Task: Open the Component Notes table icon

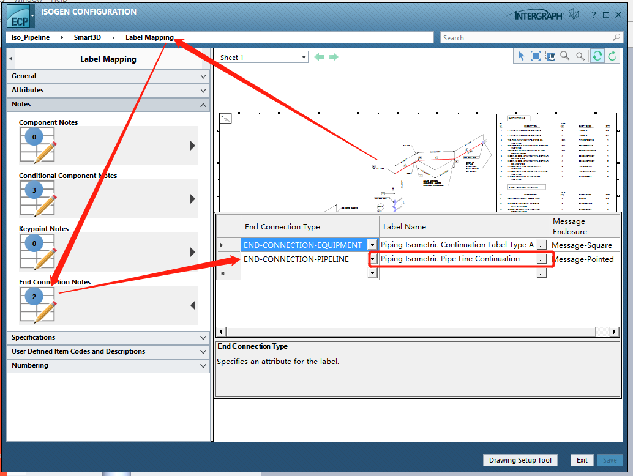Action: click(38, 145)
